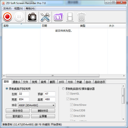Switch to the 摄像头 tab
Image resolution: width=128 pixels, height=128 pixels.
[x=17, y=82]
